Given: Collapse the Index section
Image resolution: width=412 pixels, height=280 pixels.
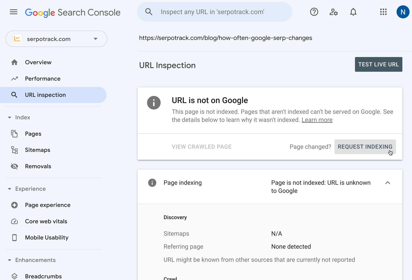Looking at the screenshot, I should click(10, 117).
